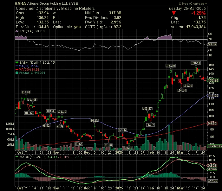The width and height of the screenshot is (222, 191).
Task: Click the red down-arrow change indicator
Action: (174, 13)
